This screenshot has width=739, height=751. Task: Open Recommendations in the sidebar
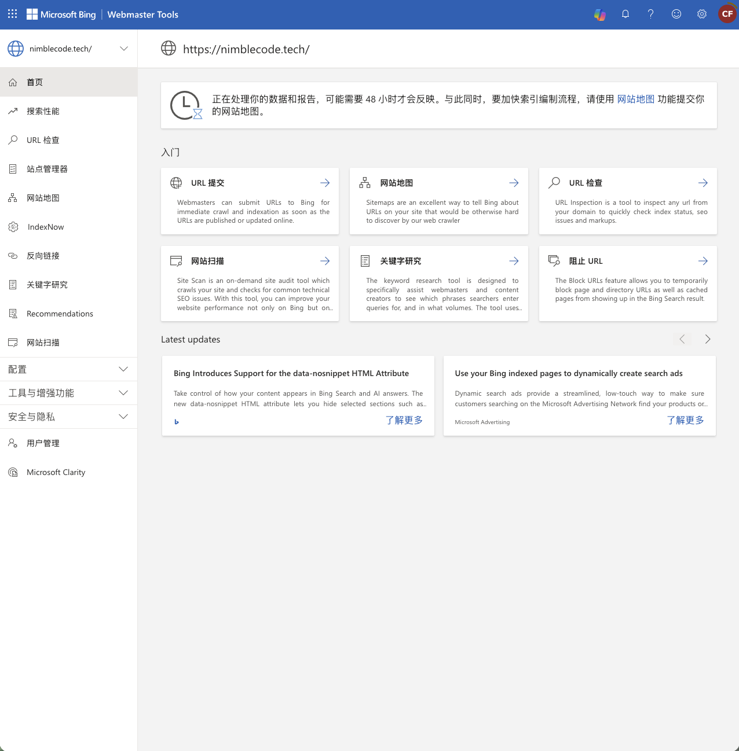click(x=60, y=314)
